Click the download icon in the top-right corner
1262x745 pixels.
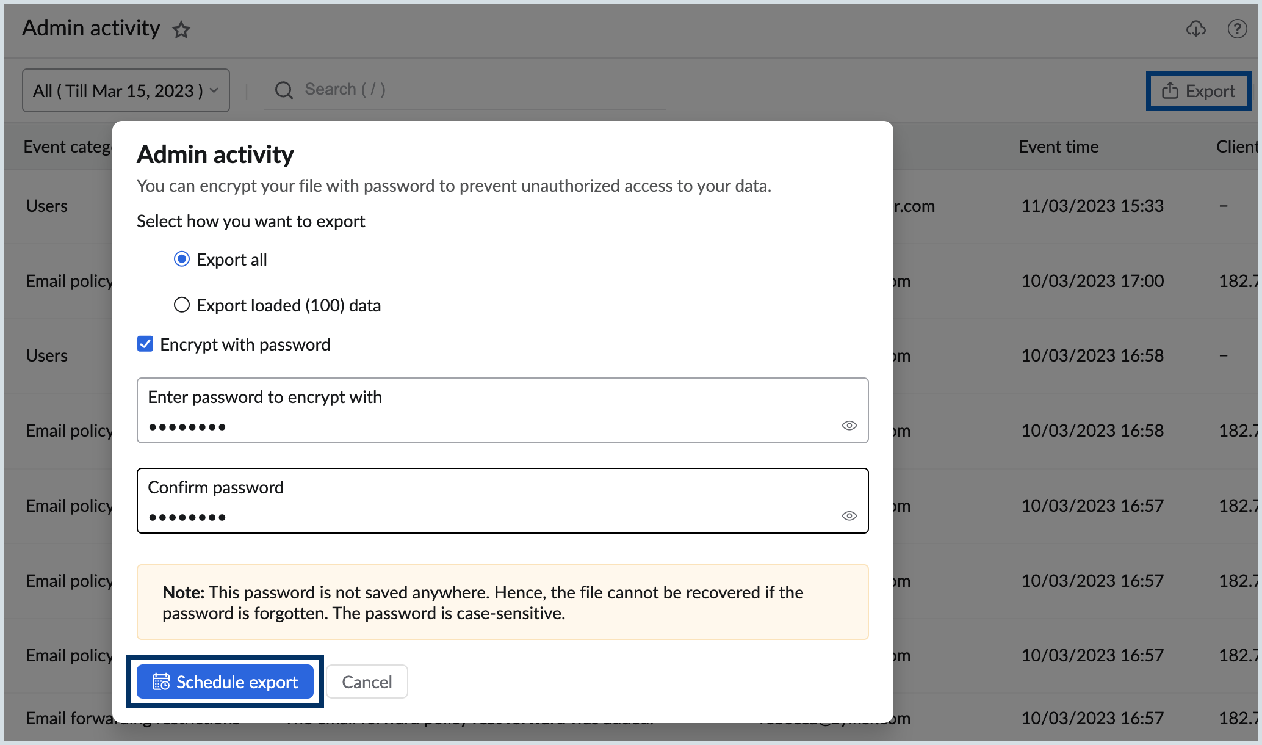[x=1196, y=29]
